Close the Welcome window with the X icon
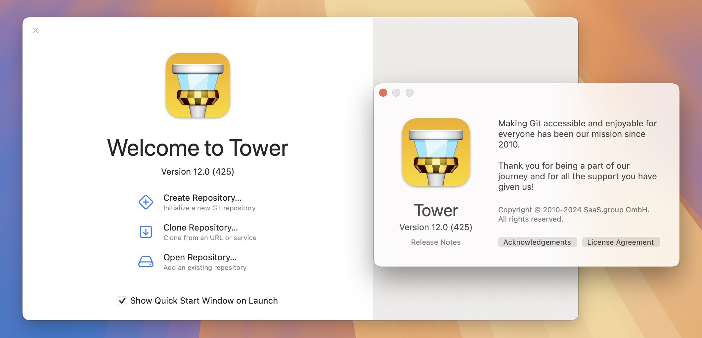702x338 pixels. tap(36, 30)
